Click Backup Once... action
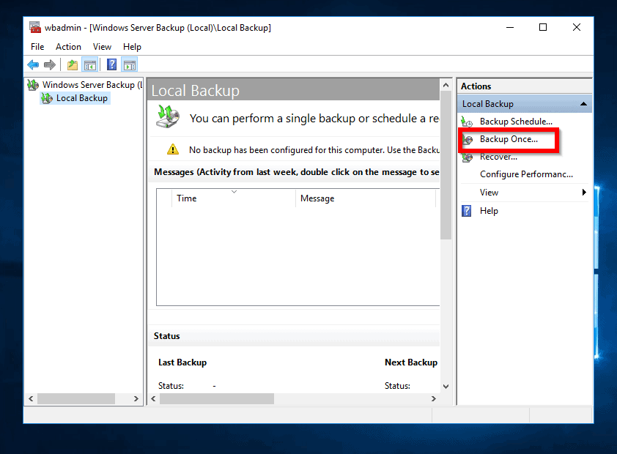The width and height of the screenshot is (617, 454). click(x=508, y=139)
